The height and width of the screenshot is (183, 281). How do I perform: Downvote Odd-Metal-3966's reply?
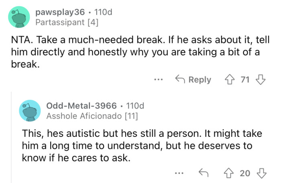point(261,173)
